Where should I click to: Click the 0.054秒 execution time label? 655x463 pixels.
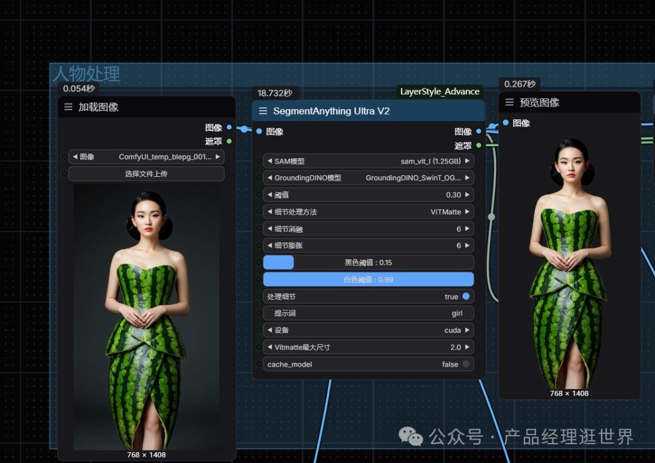79,88
